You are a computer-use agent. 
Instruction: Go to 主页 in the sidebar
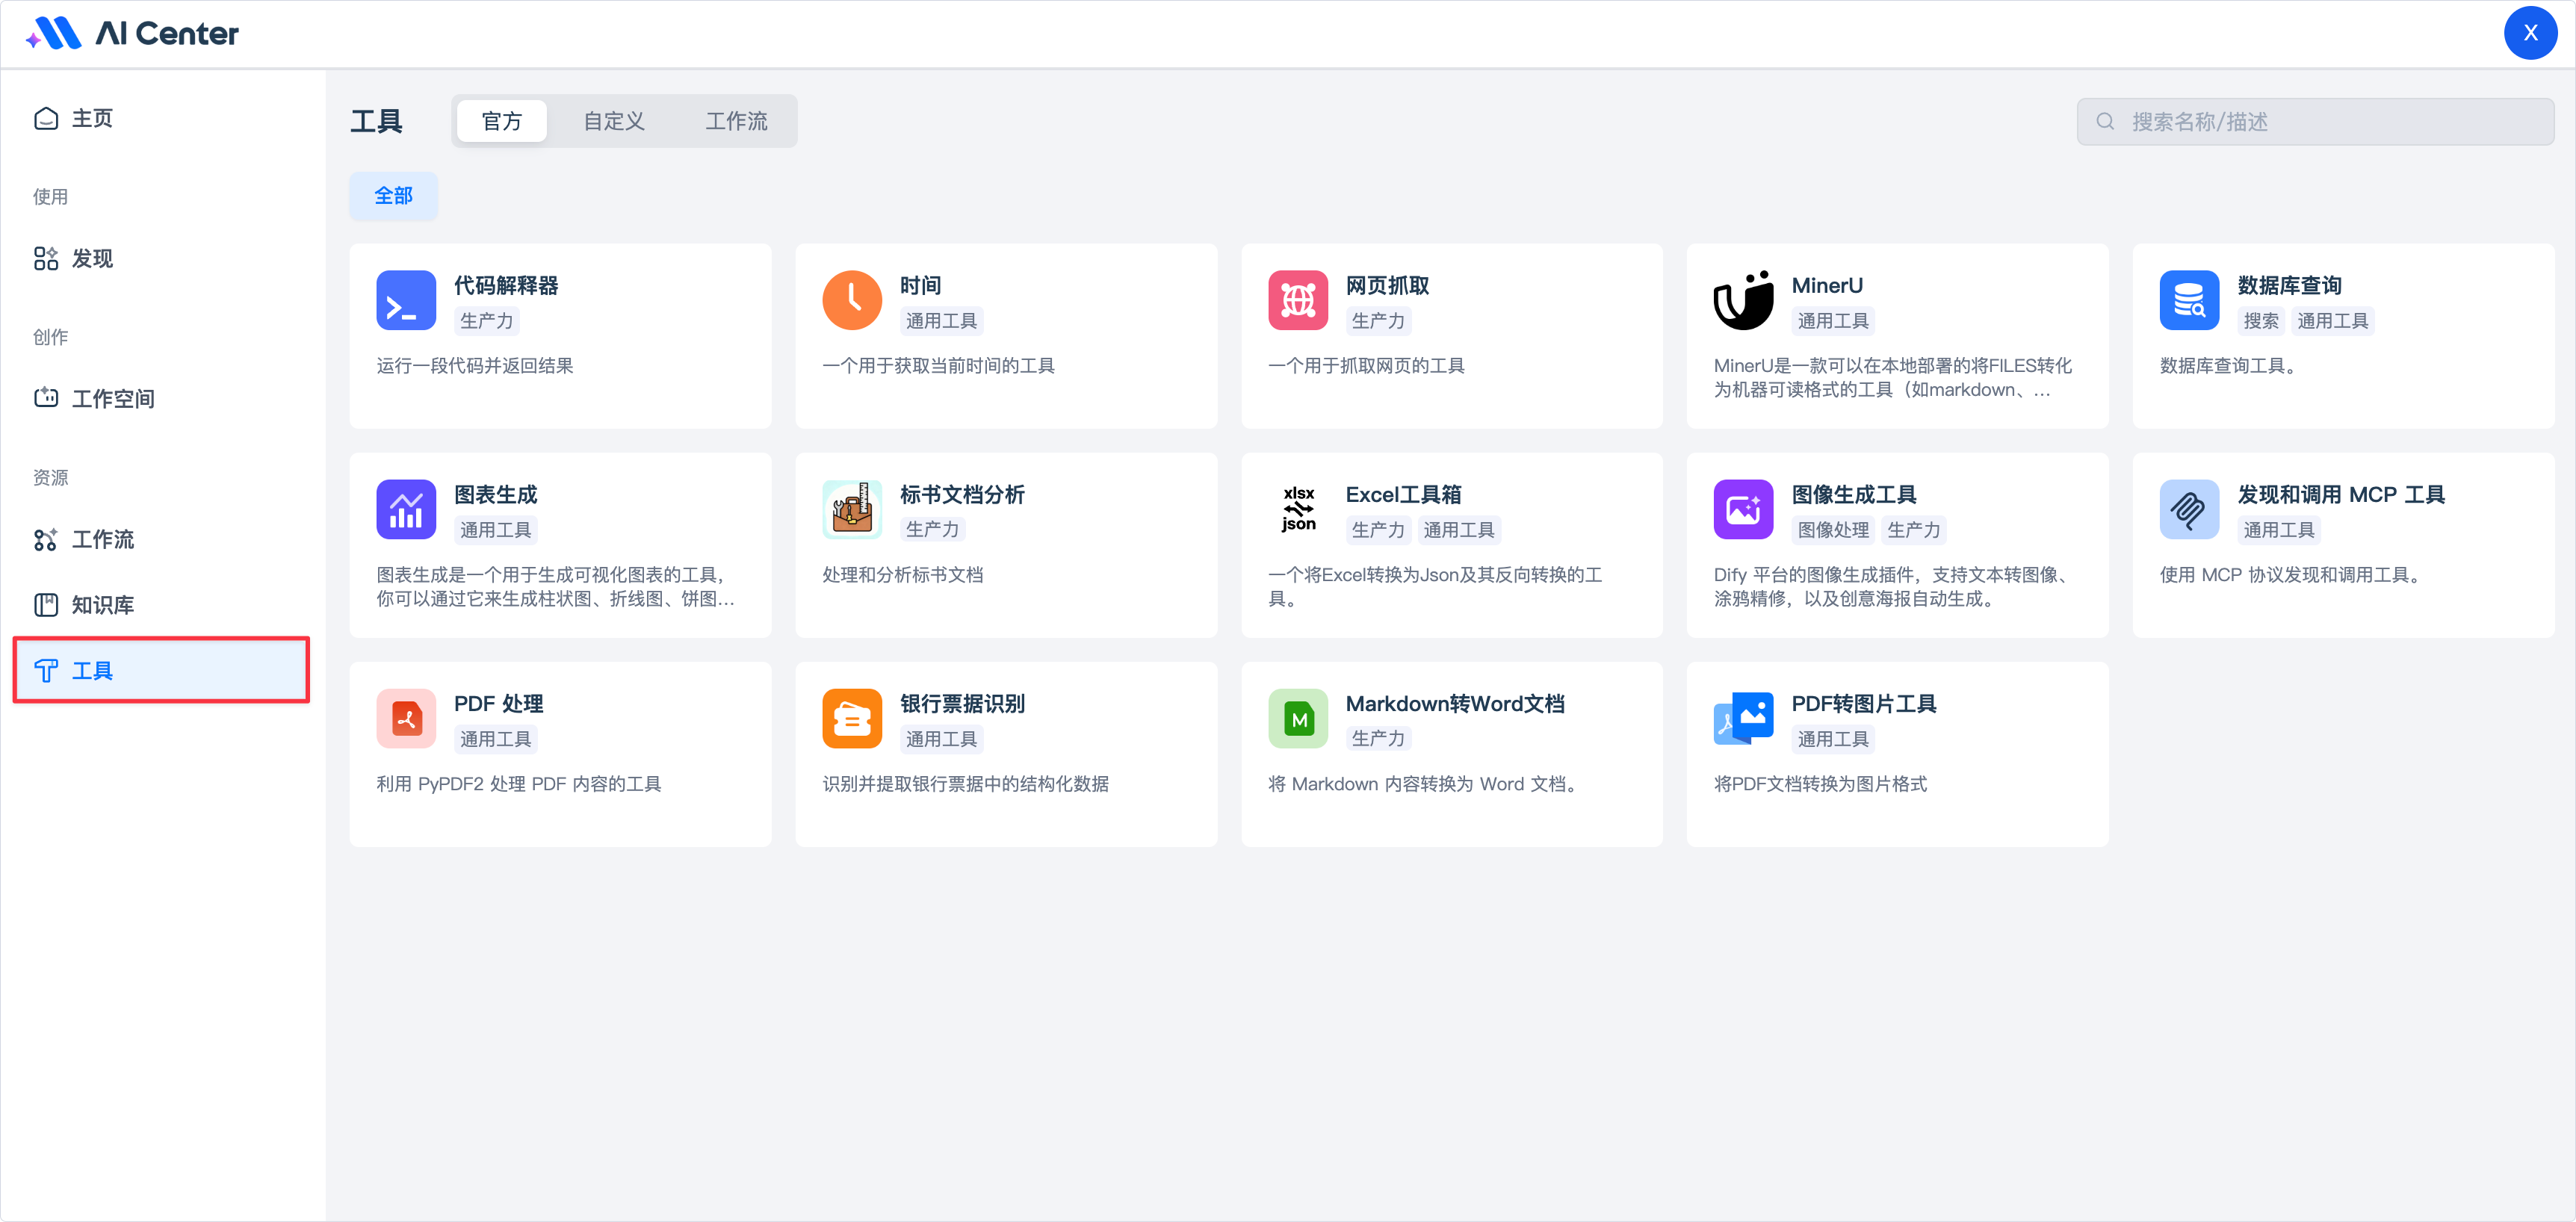click(x=91, y=118)
